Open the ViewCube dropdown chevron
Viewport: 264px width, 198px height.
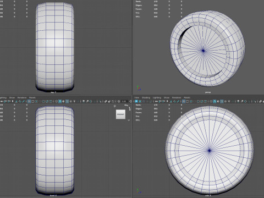click(x=129, y=120)
